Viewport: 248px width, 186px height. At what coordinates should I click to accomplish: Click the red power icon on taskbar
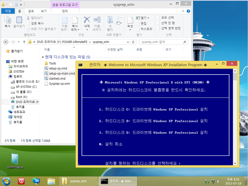[21, 181]
